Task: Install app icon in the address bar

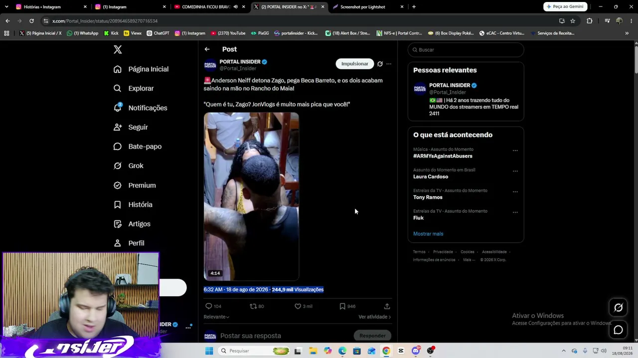Action: (x=562, y=21)
